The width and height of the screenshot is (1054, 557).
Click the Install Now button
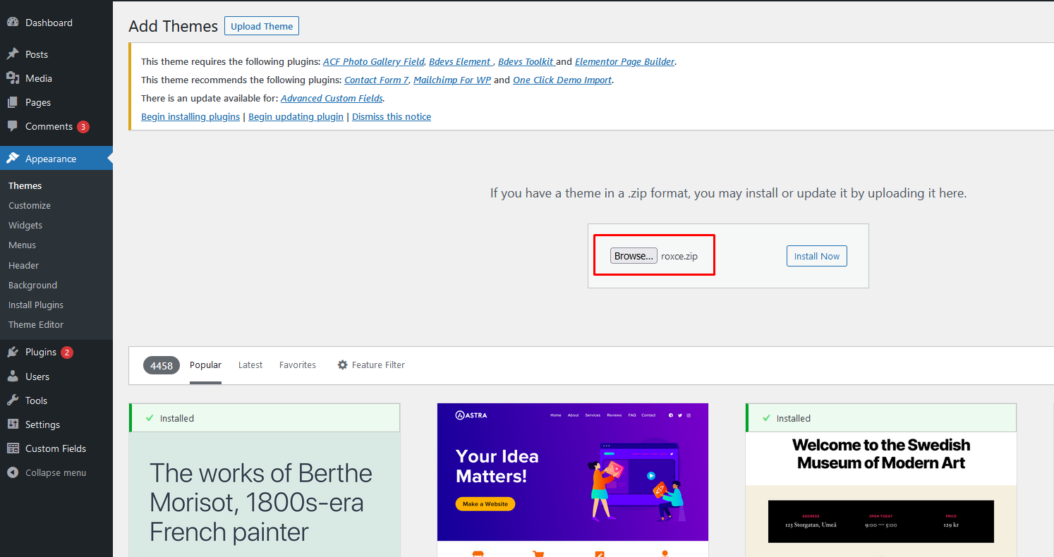(817, 256)
